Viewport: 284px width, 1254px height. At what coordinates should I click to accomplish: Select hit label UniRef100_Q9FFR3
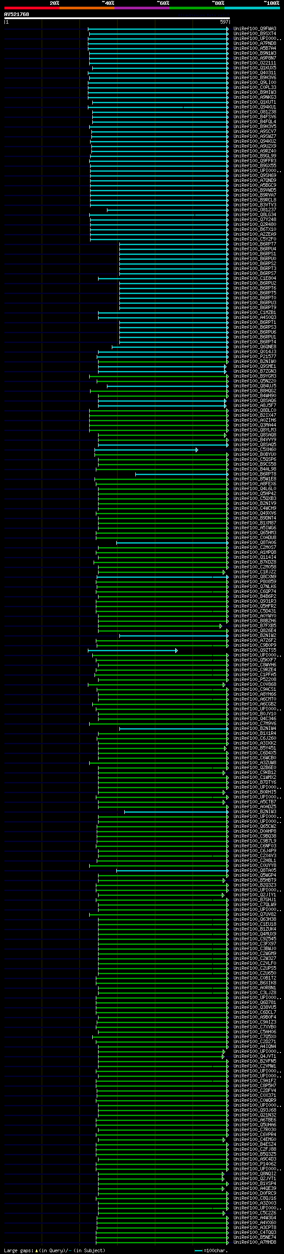point(255,161)
